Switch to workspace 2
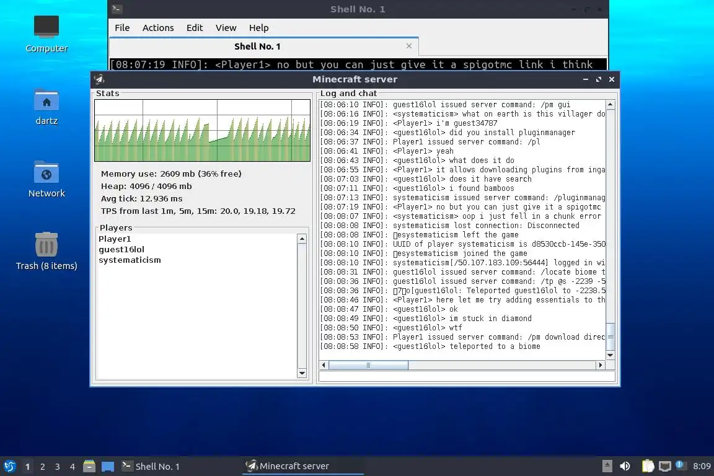This screenshot has width=714, height=476. 43,467
